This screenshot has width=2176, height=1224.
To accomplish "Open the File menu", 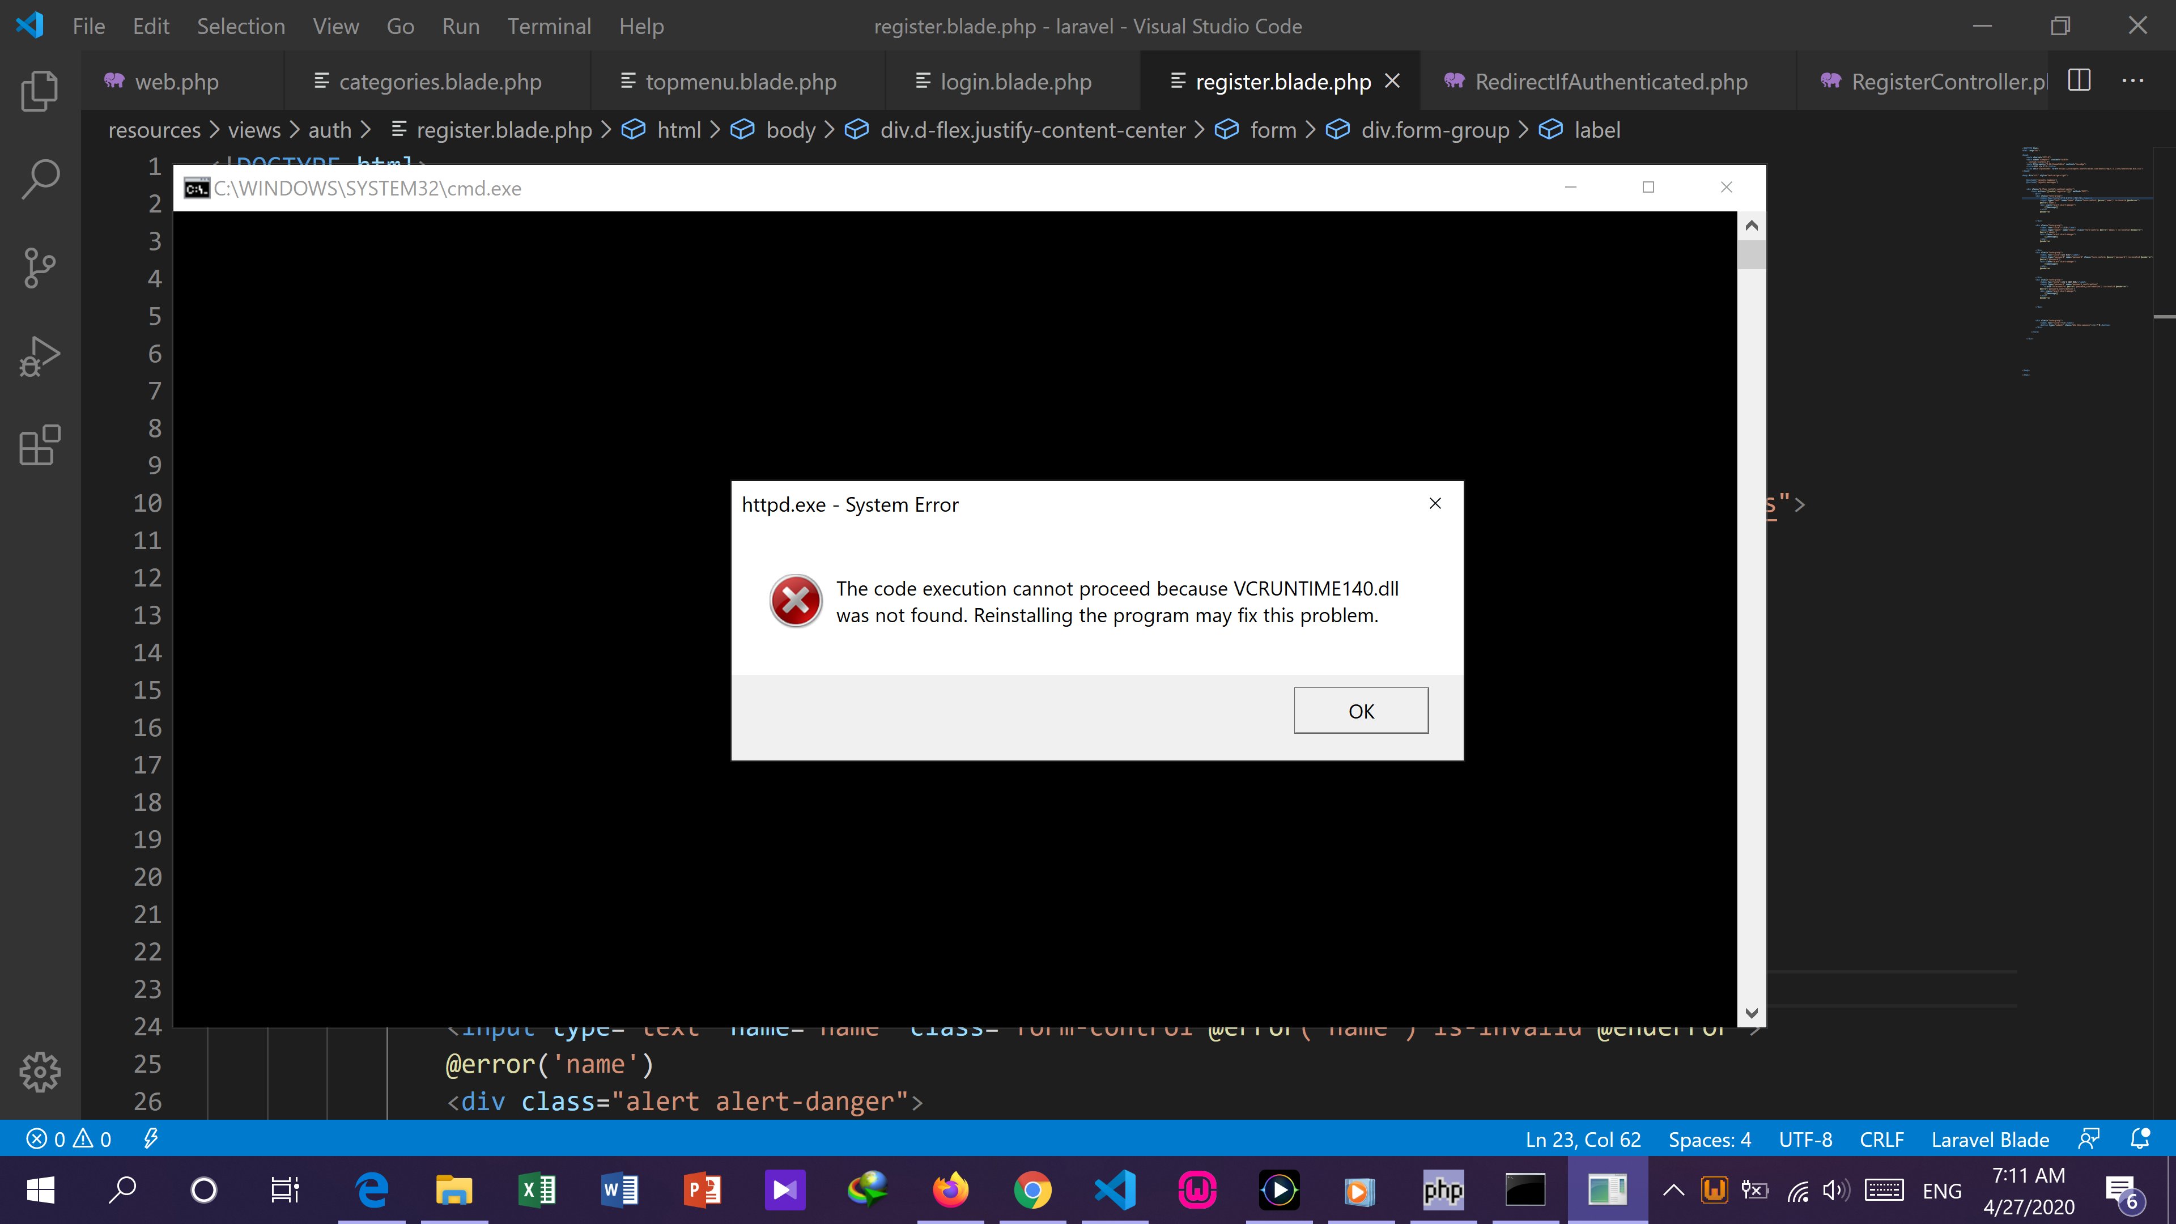I will click(89, 26).
